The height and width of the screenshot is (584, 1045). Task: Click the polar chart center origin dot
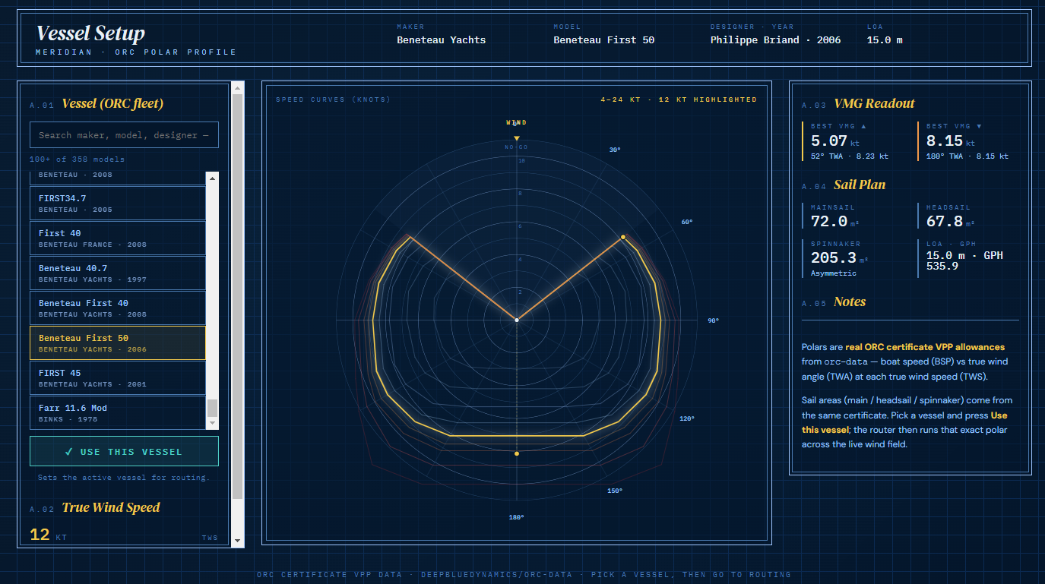click(517, 320)
